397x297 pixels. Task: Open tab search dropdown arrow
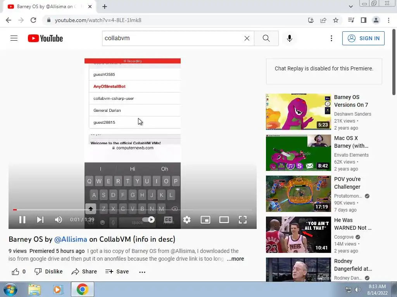pyautogui.click(x=350, y=7)
